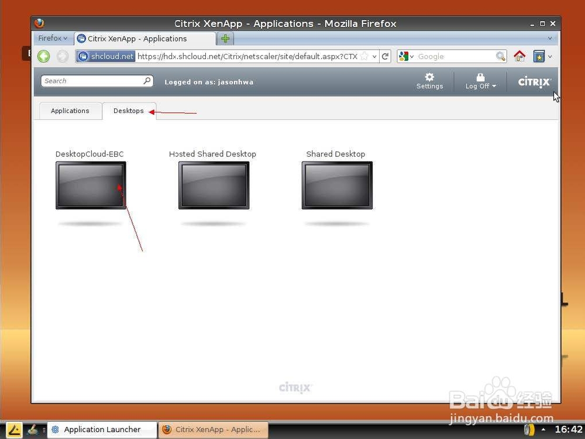585x439 pixels.
Task: Open the Firefox menu button
Action: click(x=53, y=38)
